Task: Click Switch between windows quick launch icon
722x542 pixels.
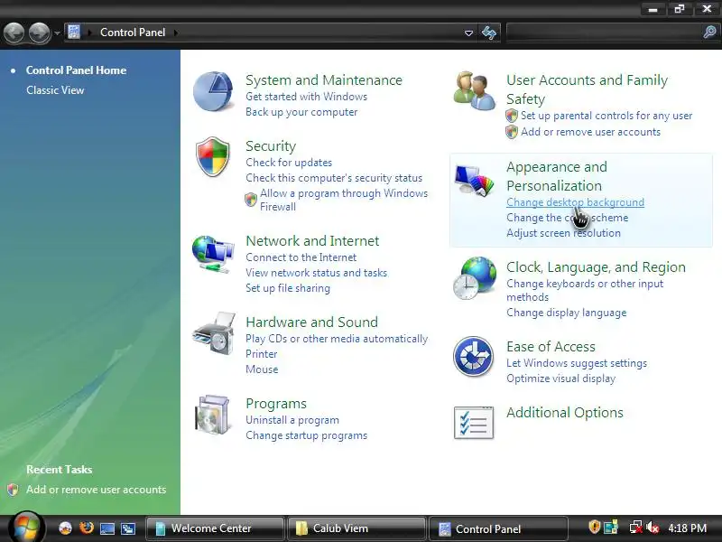Action: (x=128, y=528)
